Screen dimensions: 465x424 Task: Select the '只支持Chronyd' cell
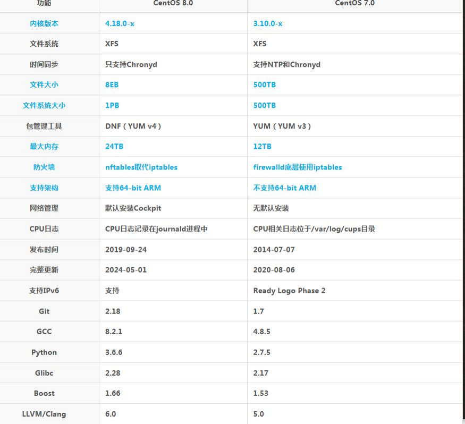coord(131,64)
